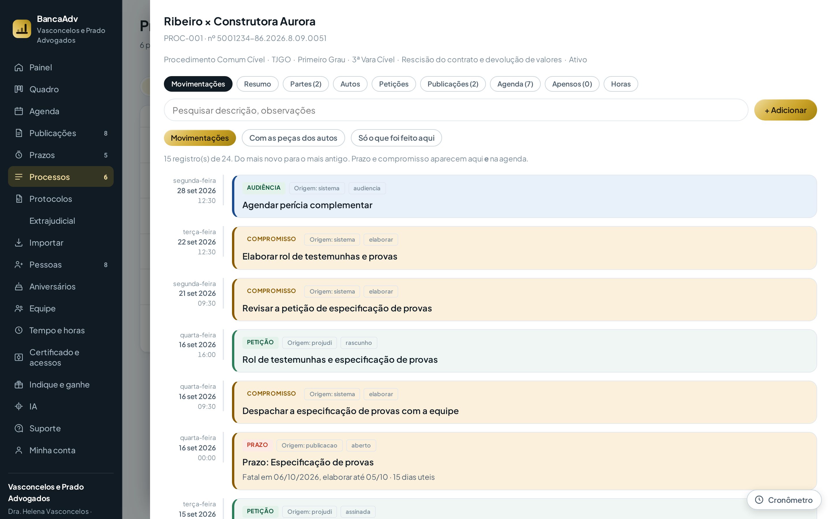Open the Apensos (0) tab
Screen dimensions: 831x519
click(x=572, y=84)
